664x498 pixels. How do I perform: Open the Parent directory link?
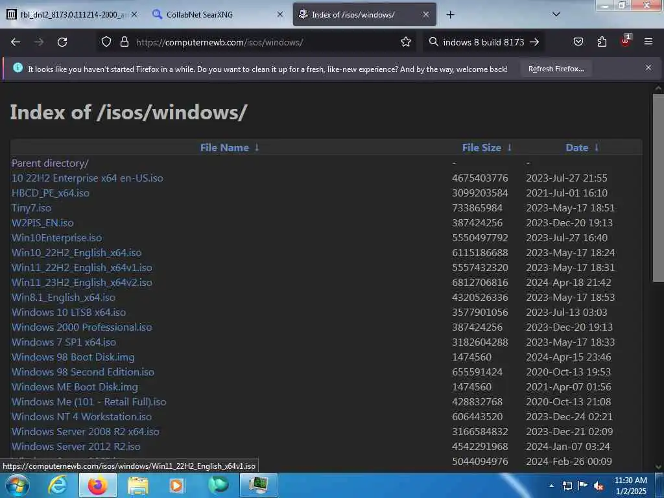click(50, 163)
